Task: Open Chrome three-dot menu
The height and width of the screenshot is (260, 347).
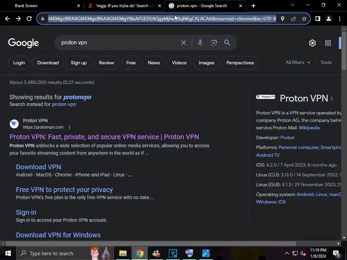Action: click(340, 19)
